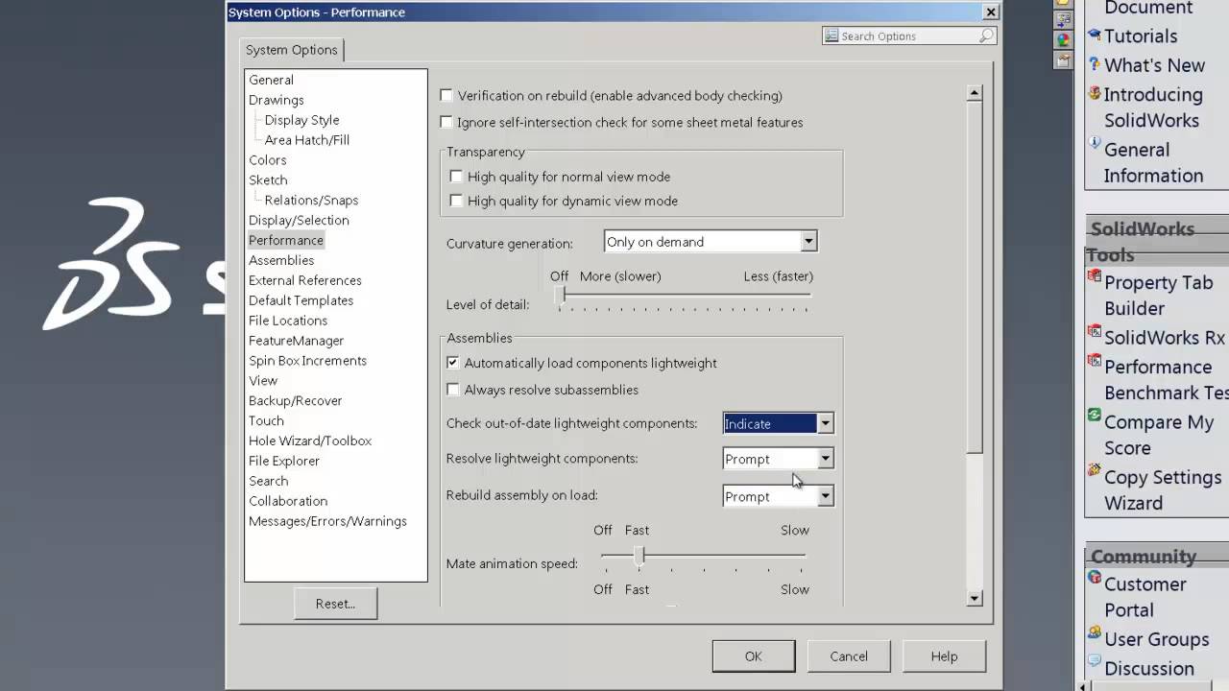
Task: Click the Copy Settings Wizard icon
Action: coord(1094,469)
